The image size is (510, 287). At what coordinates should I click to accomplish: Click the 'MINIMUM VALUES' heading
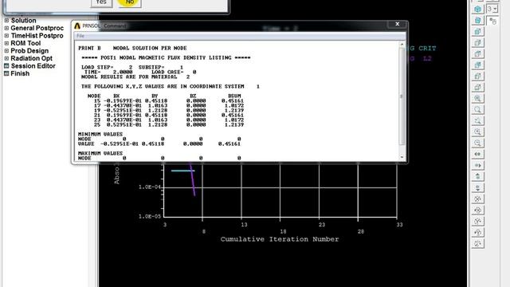(100, 134)
